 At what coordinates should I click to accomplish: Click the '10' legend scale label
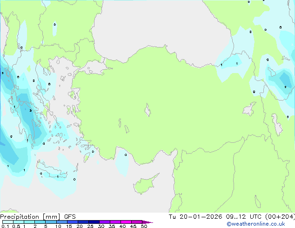58,226
